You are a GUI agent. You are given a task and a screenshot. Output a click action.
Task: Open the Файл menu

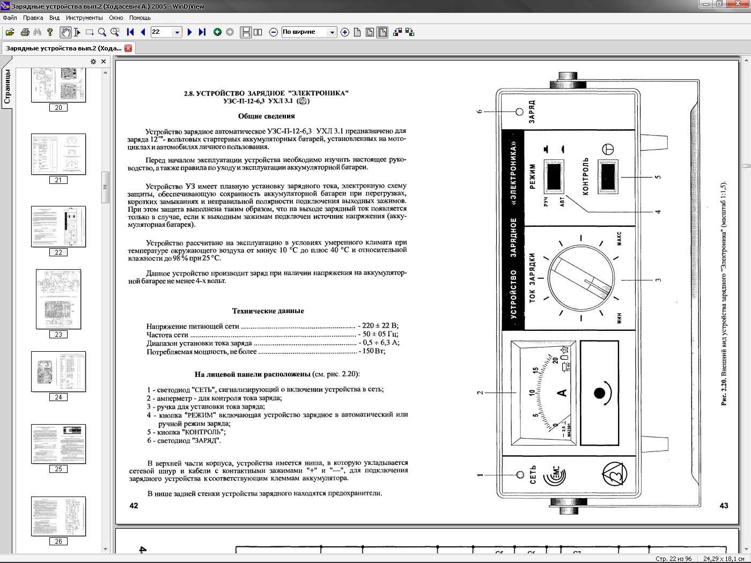click(x=10, y=18)
